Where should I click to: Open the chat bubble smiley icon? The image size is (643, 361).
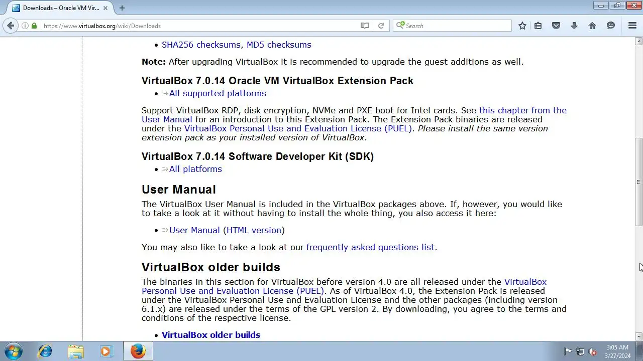[x=611, y=26]
